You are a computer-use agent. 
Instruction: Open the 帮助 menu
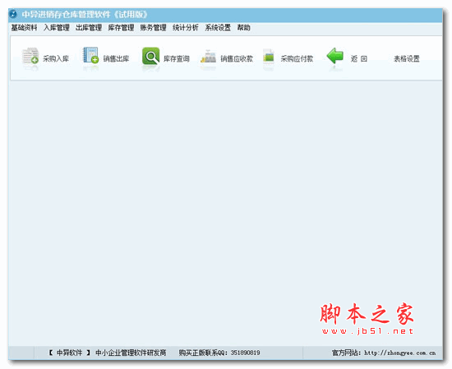click(243, 28)
